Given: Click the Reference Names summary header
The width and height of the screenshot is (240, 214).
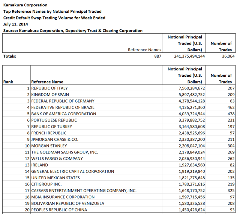Looking at the screenshot, I should point(144,50).
